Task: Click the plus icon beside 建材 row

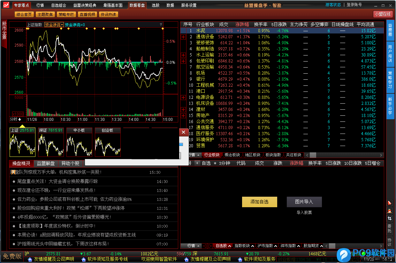Action: pos(183,110)
